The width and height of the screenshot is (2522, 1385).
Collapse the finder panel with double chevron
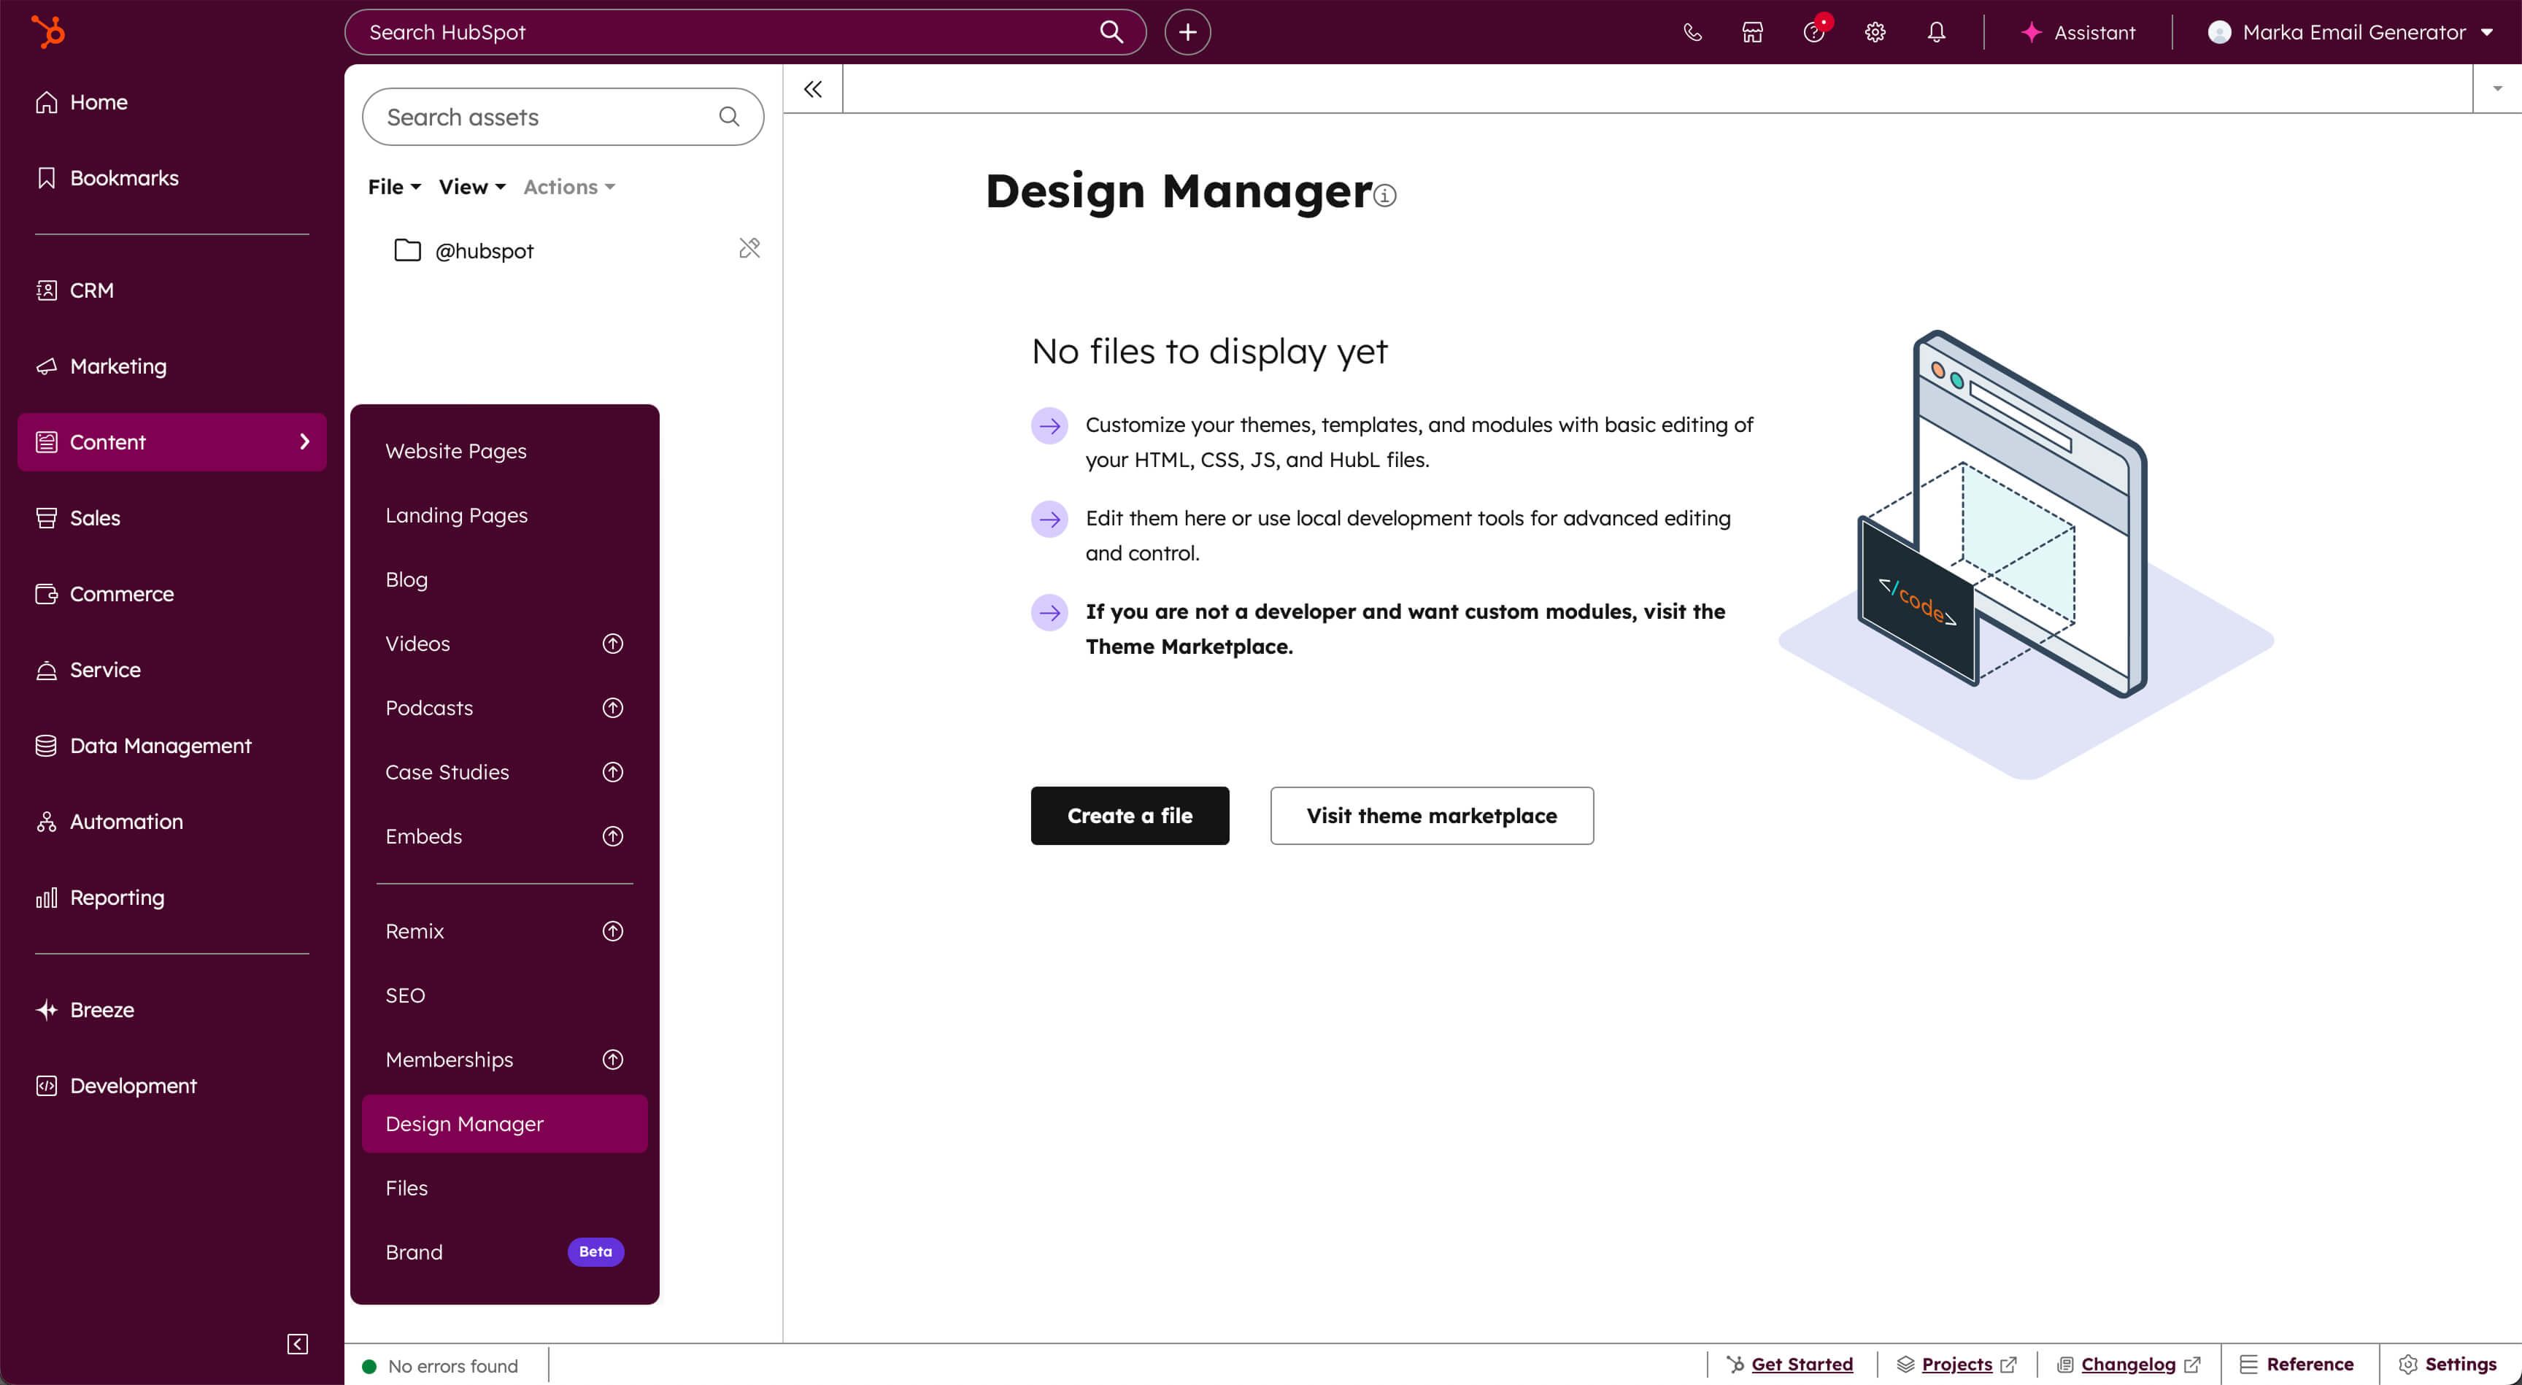tap(811, 88)
